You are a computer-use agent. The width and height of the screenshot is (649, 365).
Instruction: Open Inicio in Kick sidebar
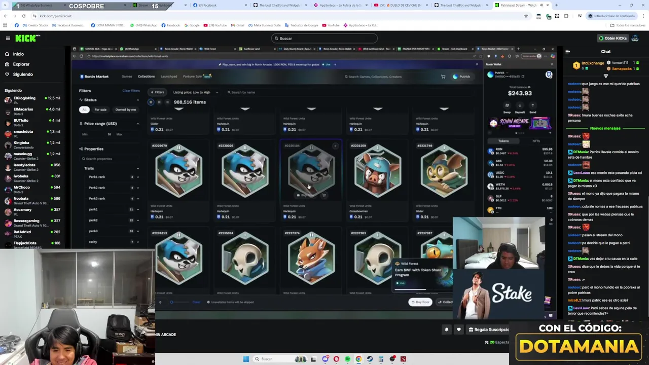[18, 54]
